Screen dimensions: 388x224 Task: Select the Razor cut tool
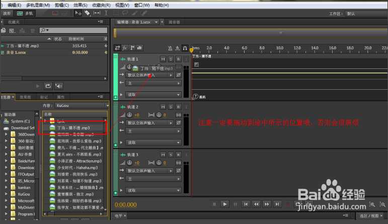click(88, 13)
